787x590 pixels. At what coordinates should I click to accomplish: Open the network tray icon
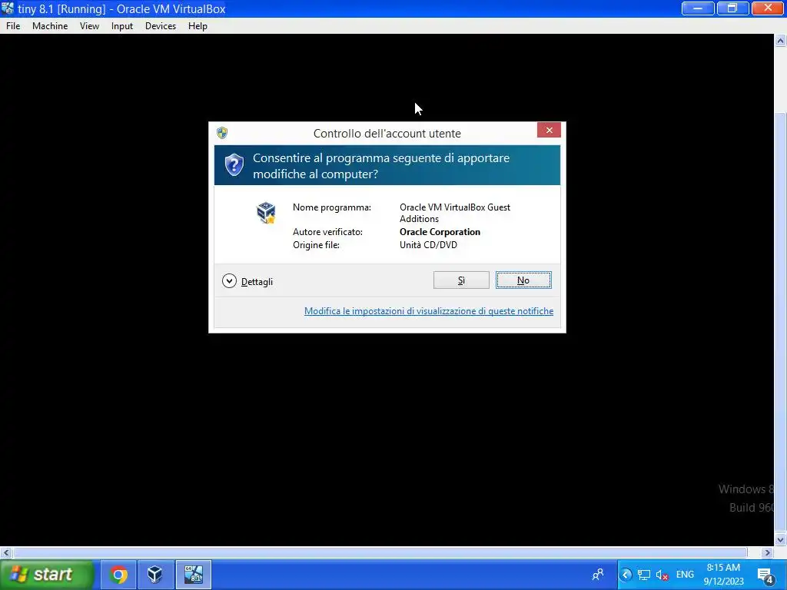pyautogui.click(x=644, y=575)
